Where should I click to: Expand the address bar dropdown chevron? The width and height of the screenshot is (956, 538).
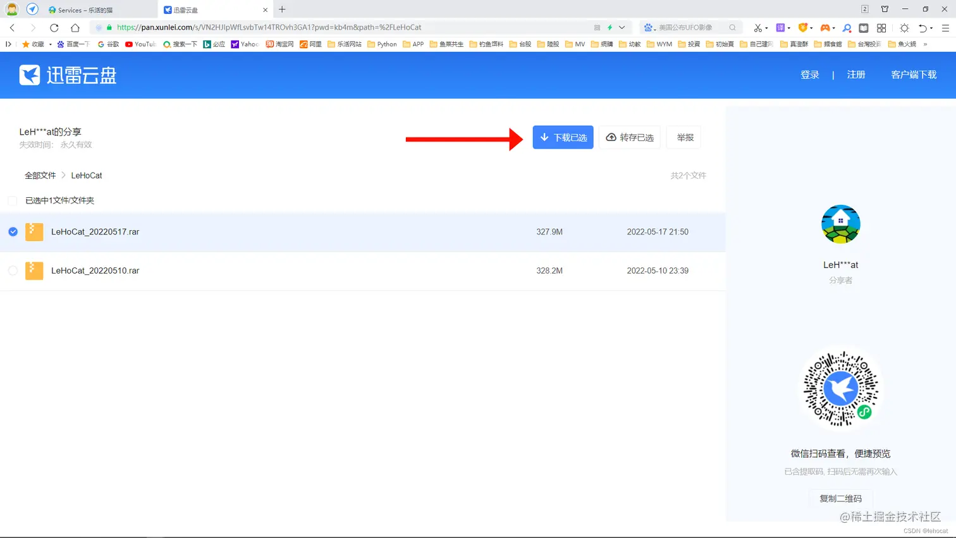pyautogui.click(x=622, y=28)
